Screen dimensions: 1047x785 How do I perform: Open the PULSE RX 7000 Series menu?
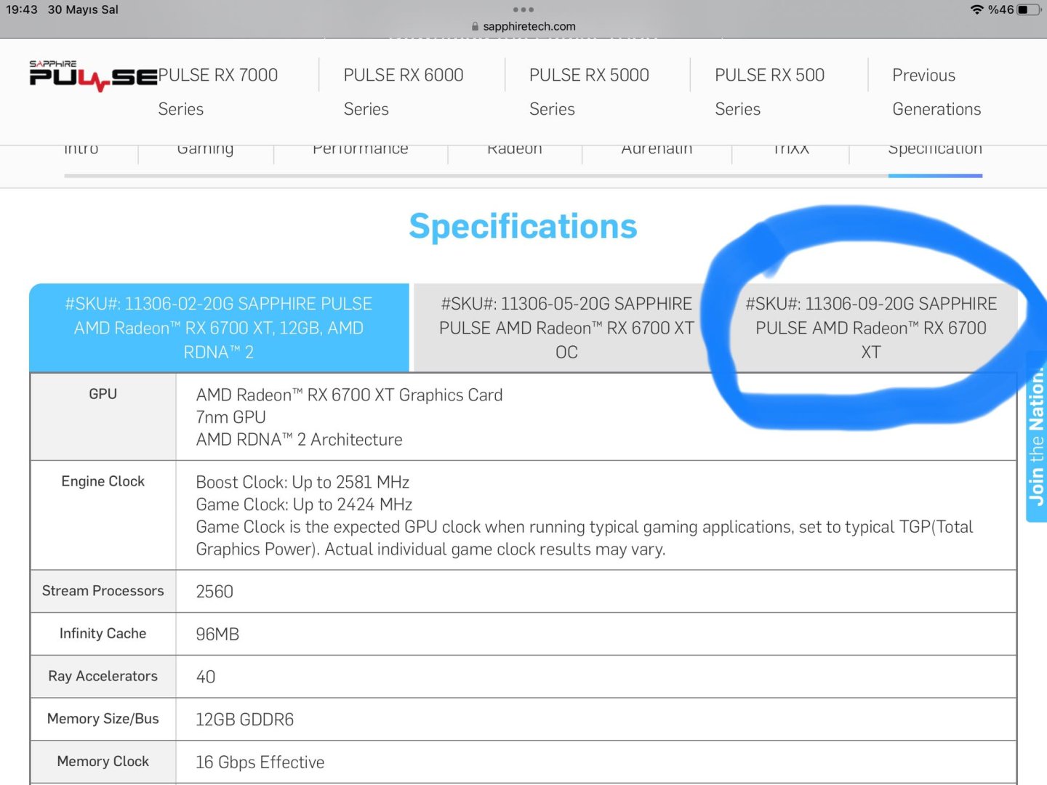[x=218, y=92]
